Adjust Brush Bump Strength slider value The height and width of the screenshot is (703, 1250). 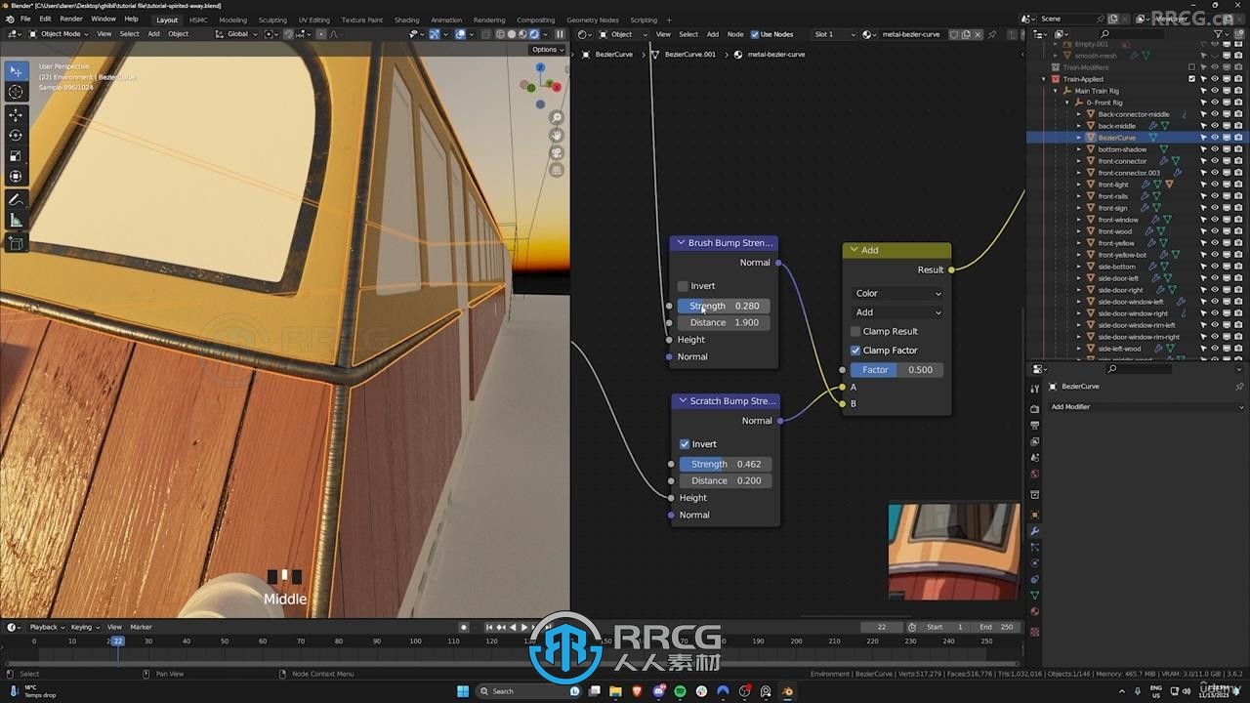pyautogui.click(x=724, y=306)
